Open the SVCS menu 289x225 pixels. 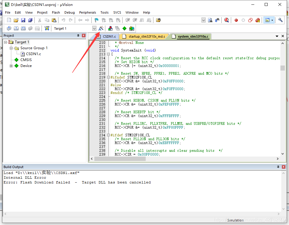(x=117, y=12)
